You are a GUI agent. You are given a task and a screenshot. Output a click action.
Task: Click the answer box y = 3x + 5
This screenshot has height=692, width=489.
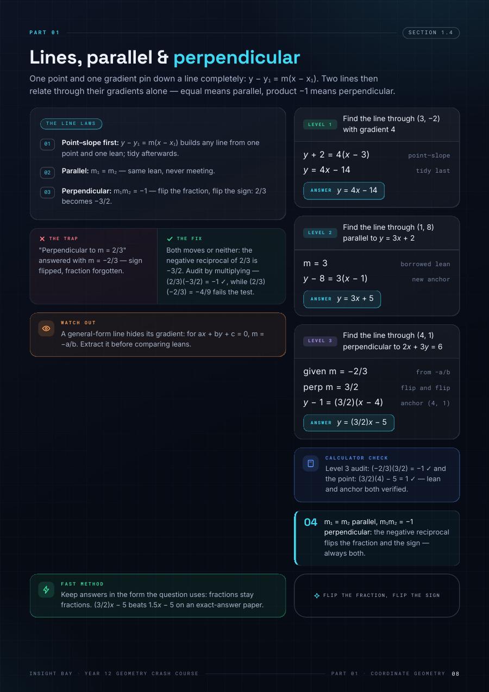342,299
